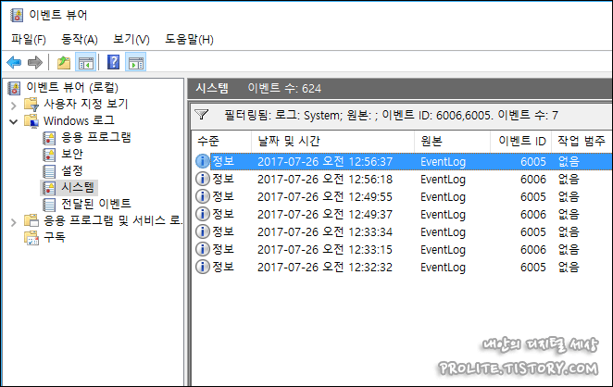Click the 구독 folder icon
Image resolution: width=613 pixels, height=387 pixels.
(x=31, y=237)
